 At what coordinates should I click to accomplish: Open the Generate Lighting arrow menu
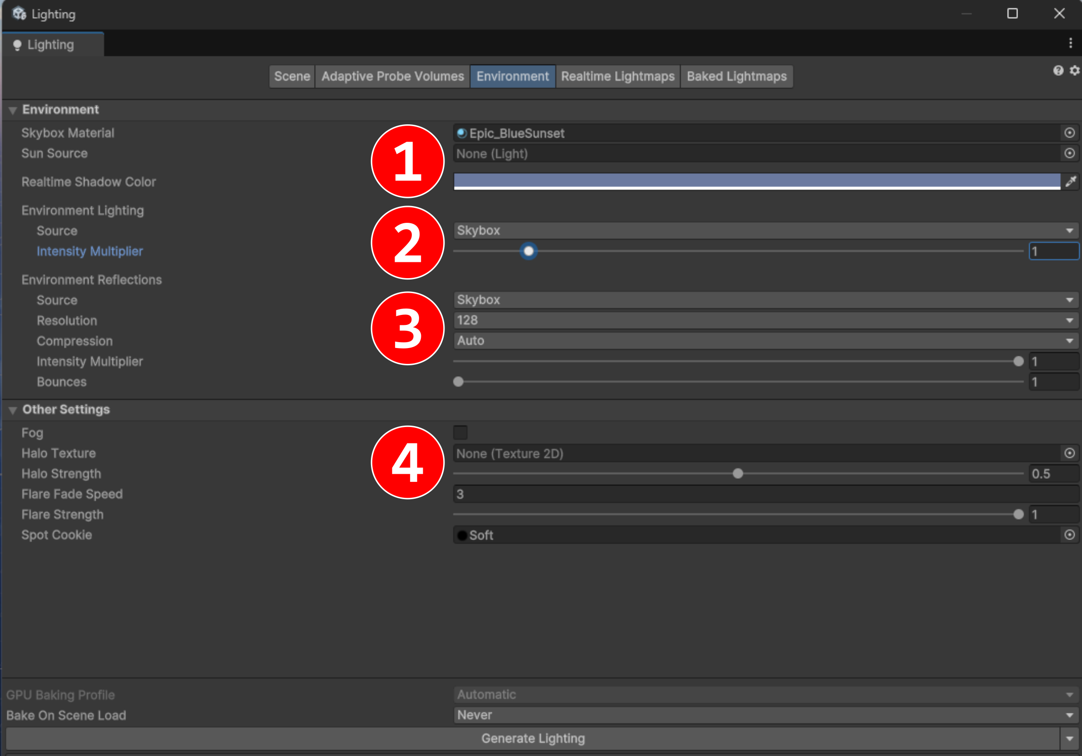1069,738
